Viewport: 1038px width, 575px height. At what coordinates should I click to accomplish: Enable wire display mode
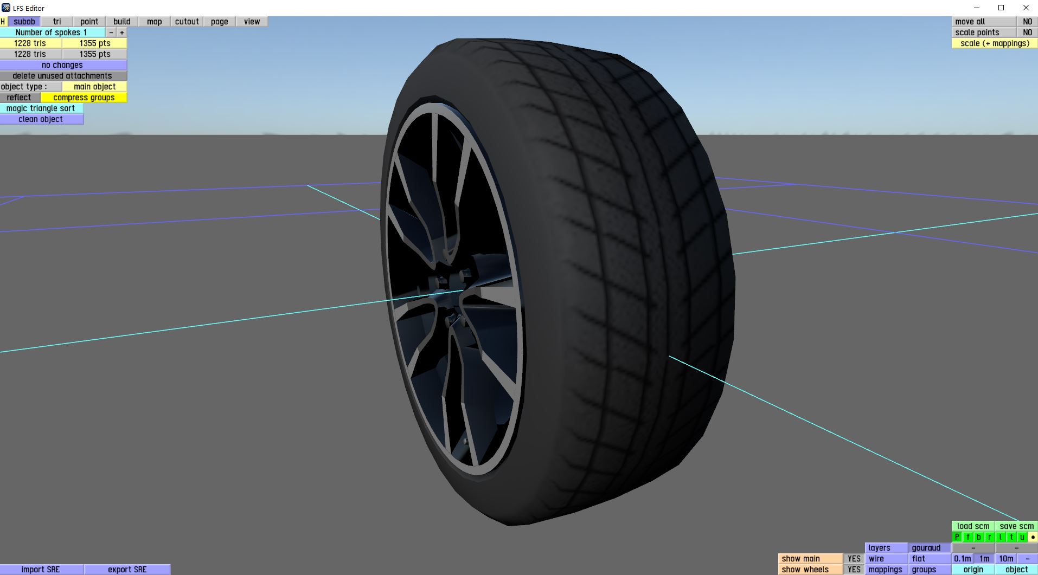(887, 559)
